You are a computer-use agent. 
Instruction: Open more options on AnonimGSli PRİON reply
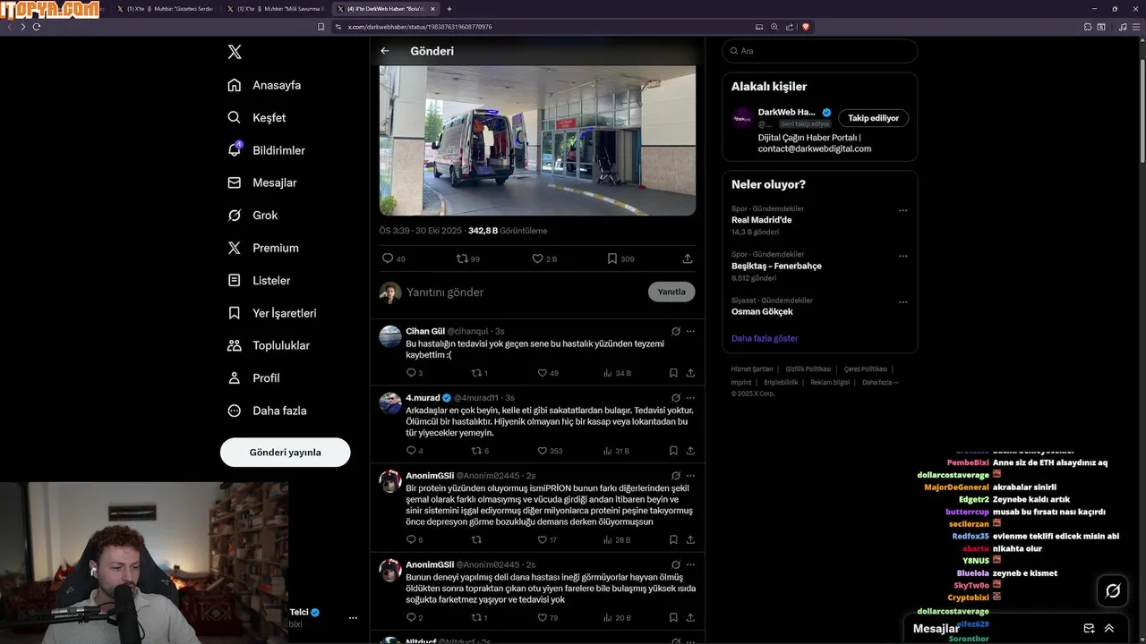690,475
